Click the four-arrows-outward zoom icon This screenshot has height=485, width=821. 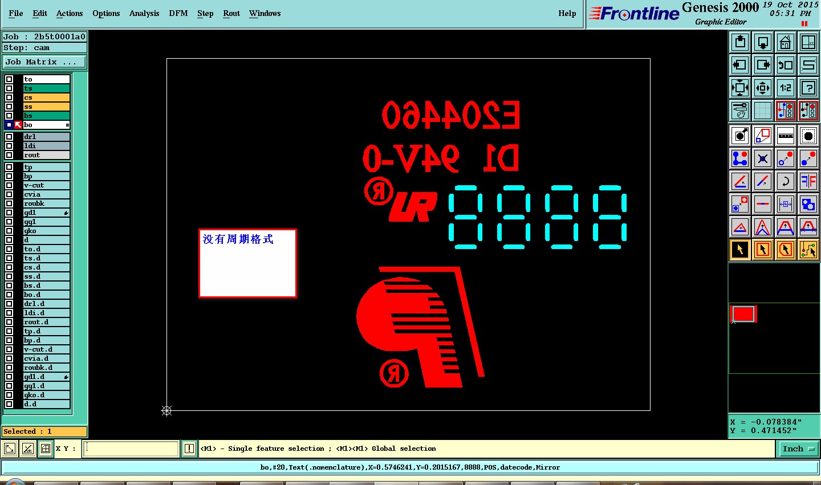tap(740, 88)
